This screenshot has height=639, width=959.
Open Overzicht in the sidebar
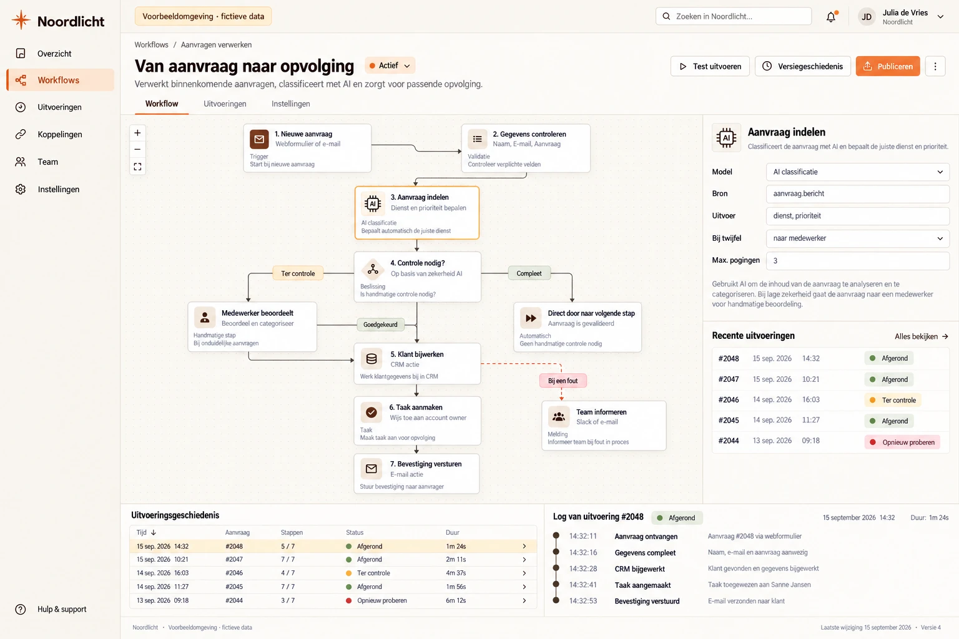(x=61, y=54)
